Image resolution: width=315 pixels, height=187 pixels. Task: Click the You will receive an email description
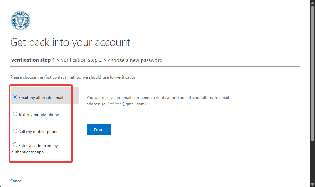(158, 98)
